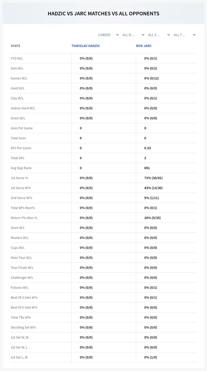207x371 pixels.
Task: Open the CAREER dropdown filter
Action: [108, 35]
